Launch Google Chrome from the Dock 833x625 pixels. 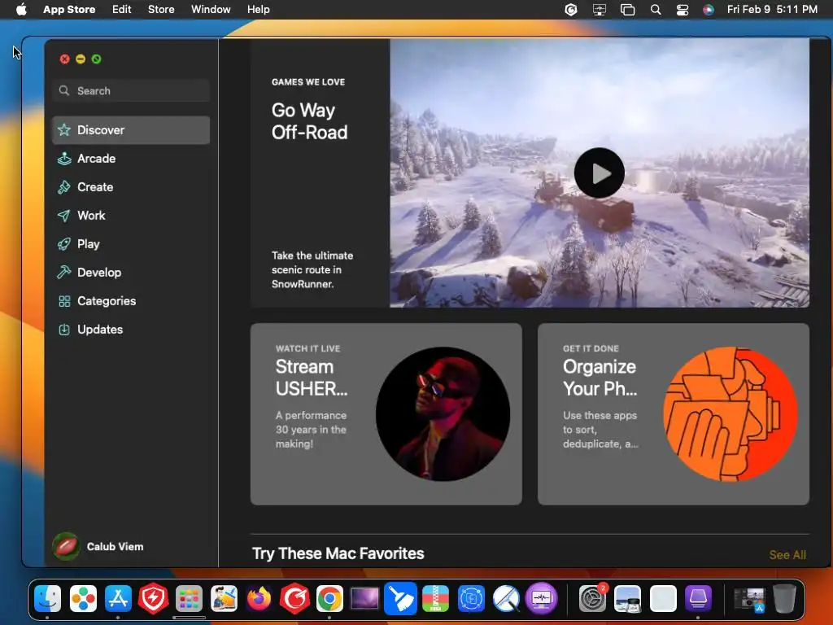tap(329, 599)
